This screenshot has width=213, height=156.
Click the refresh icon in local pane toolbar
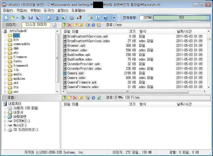[x=99, y=98]
